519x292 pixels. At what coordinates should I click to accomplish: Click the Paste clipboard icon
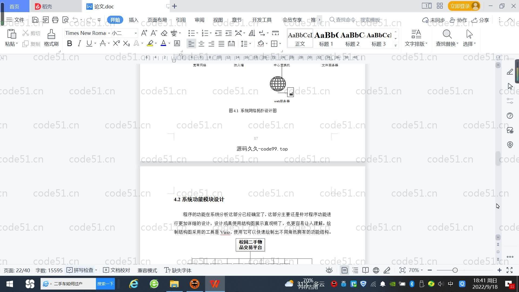pyautogui.click(x=11, y=34)
